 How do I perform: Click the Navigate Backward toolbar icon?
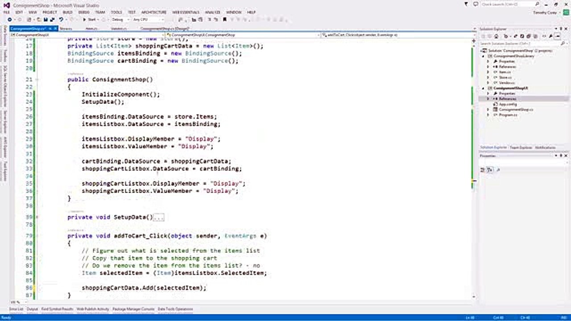9,20
